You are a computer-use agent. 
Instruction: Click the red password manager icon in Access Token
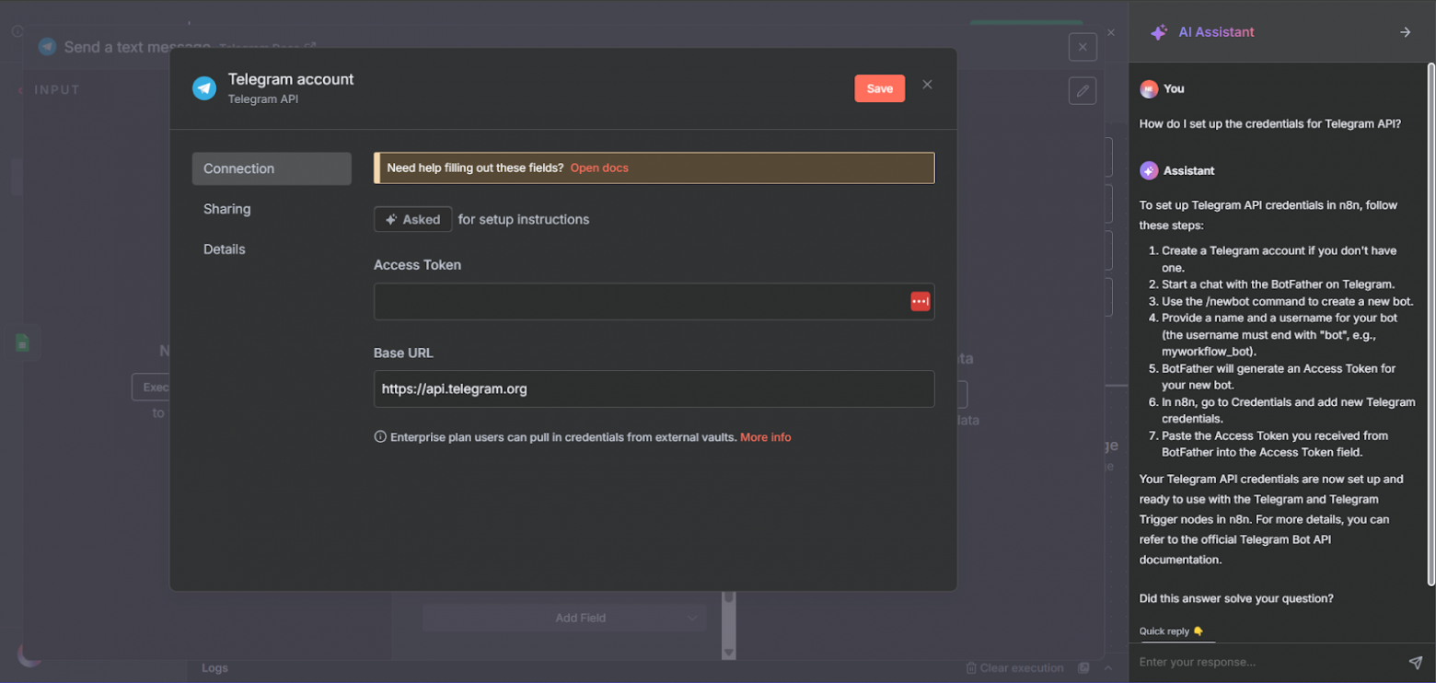coord(920,301)
